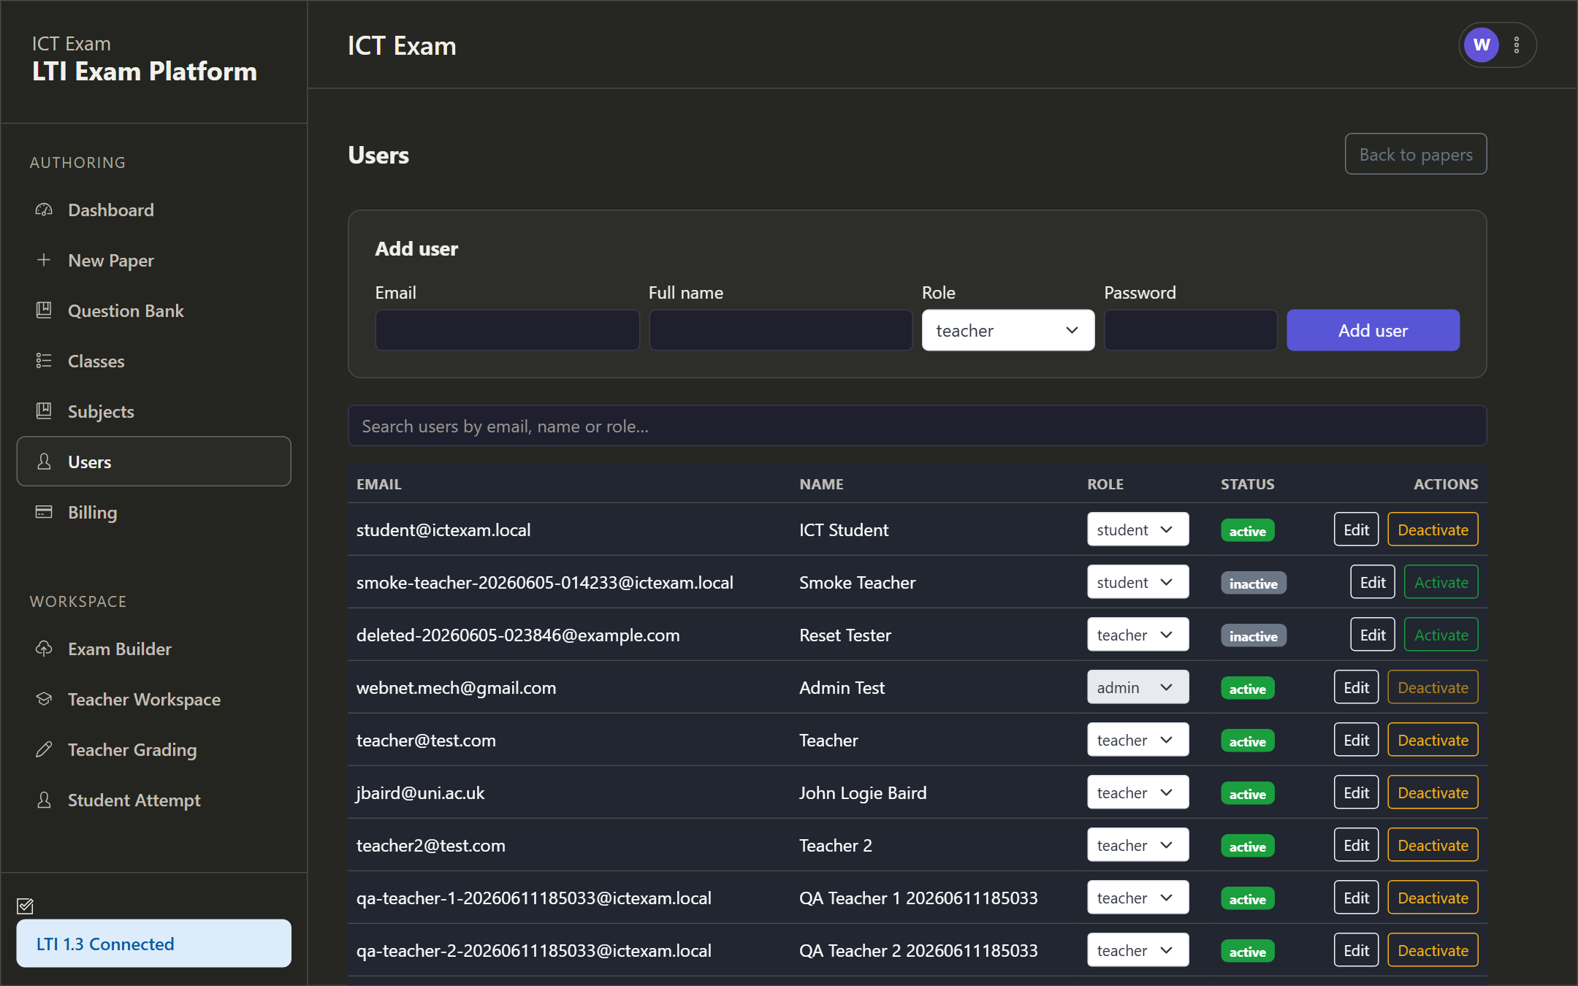Deactivate QA Teacher 2 account
1578x986 pixels.
(1433, 950)
